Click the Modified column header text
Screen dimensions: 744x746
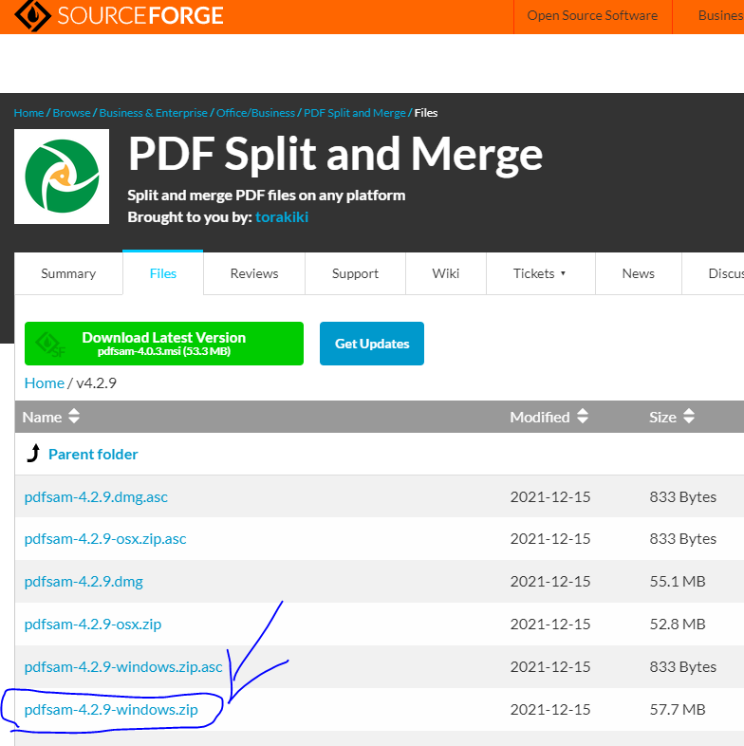[x=540, y=418]
